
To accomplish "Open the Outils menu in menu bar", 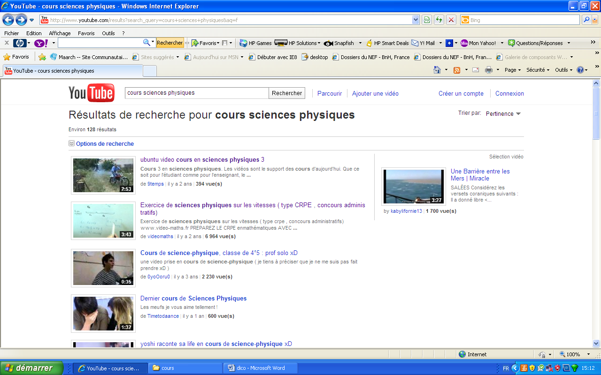I will pyautogui.click(x=108, y=33).
